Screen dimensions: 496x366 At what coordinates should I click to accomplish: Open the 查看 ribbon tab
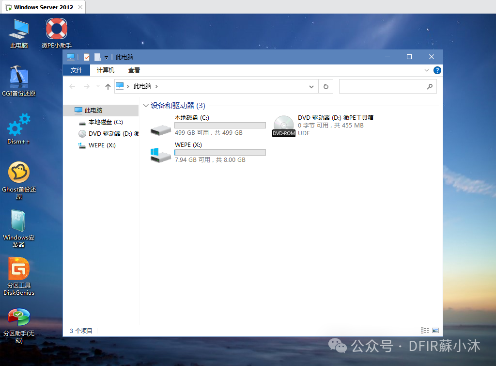click(x=134, y=70)
